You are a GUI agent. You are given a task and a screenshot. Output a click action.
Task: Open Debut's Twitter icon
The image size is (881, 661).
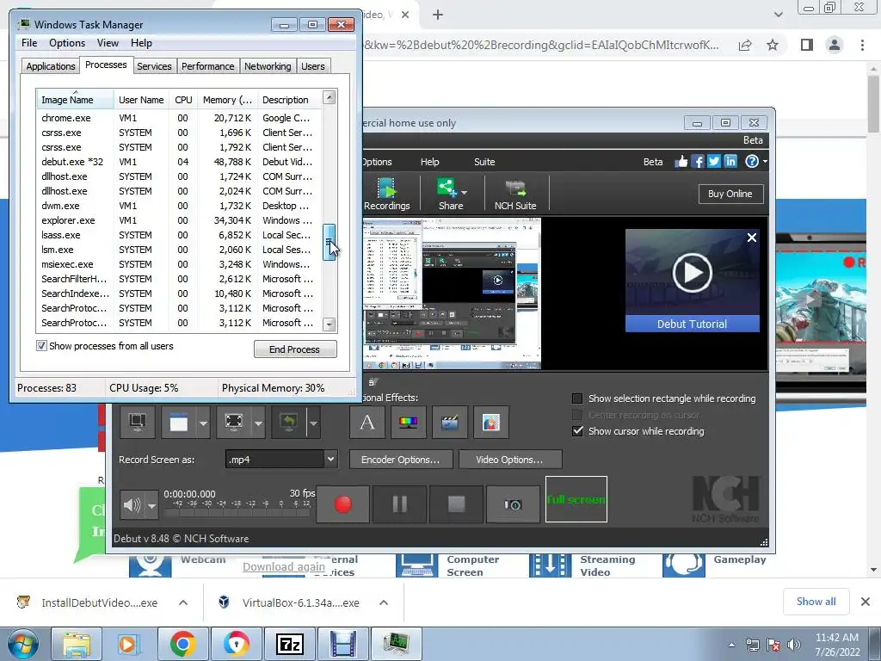[713, 161]
